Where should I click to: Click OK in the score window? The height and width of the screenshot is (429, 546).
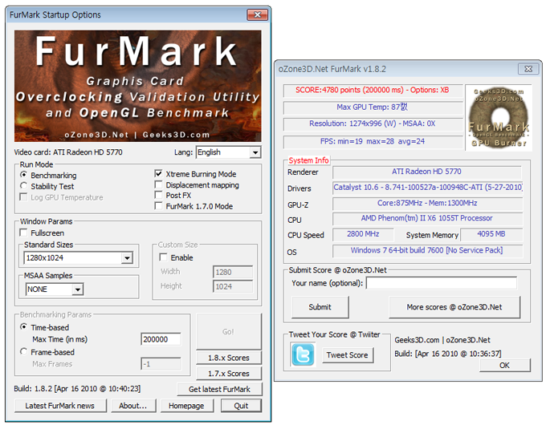coord(504,366)
